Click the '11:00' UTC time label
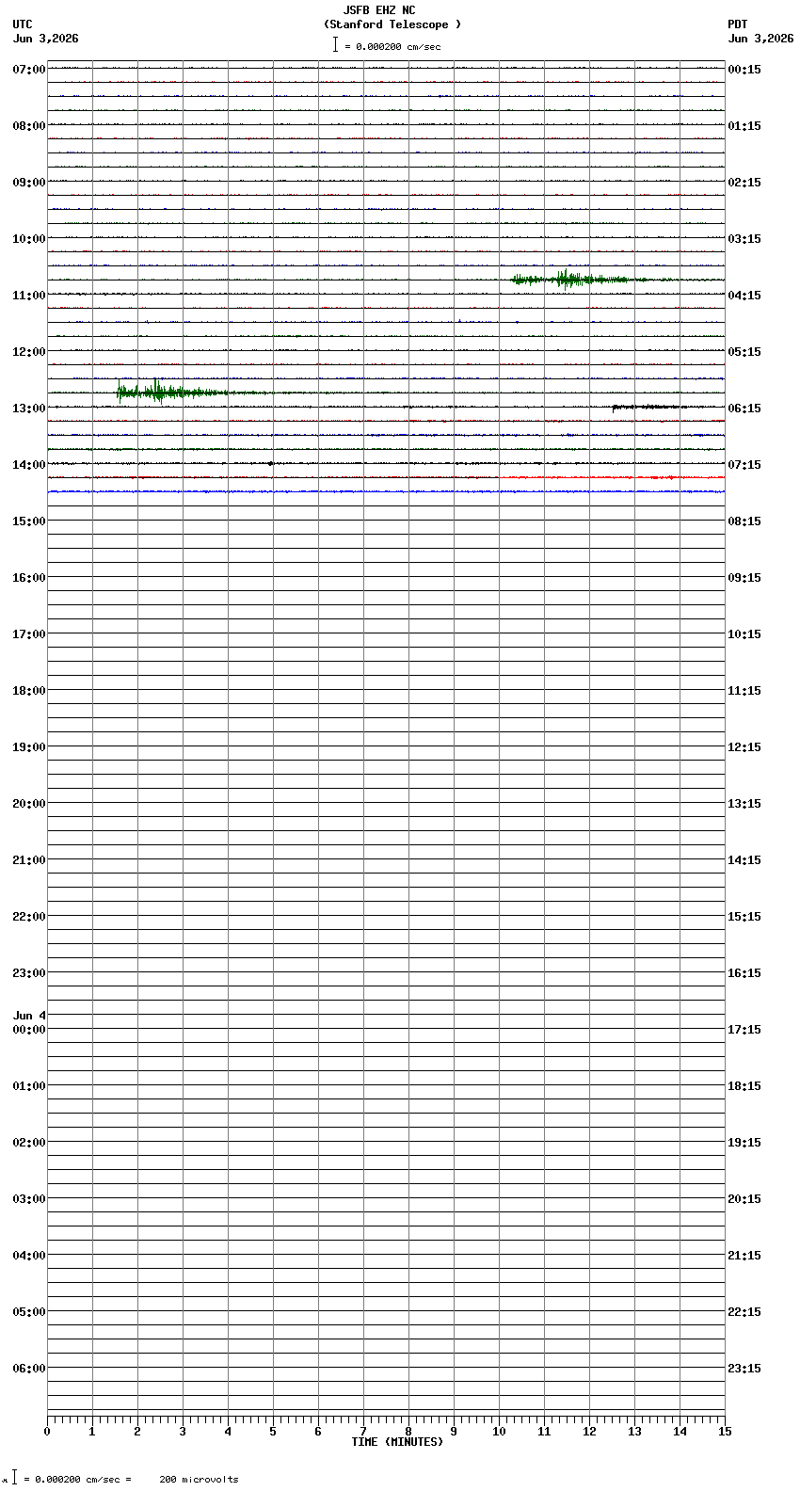Viewport: 800px width, 1491px height. coord(29,296)
